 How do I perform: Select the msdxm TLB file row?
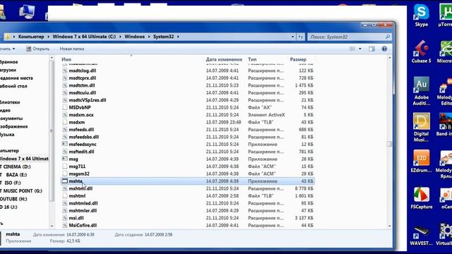(188, 122)
